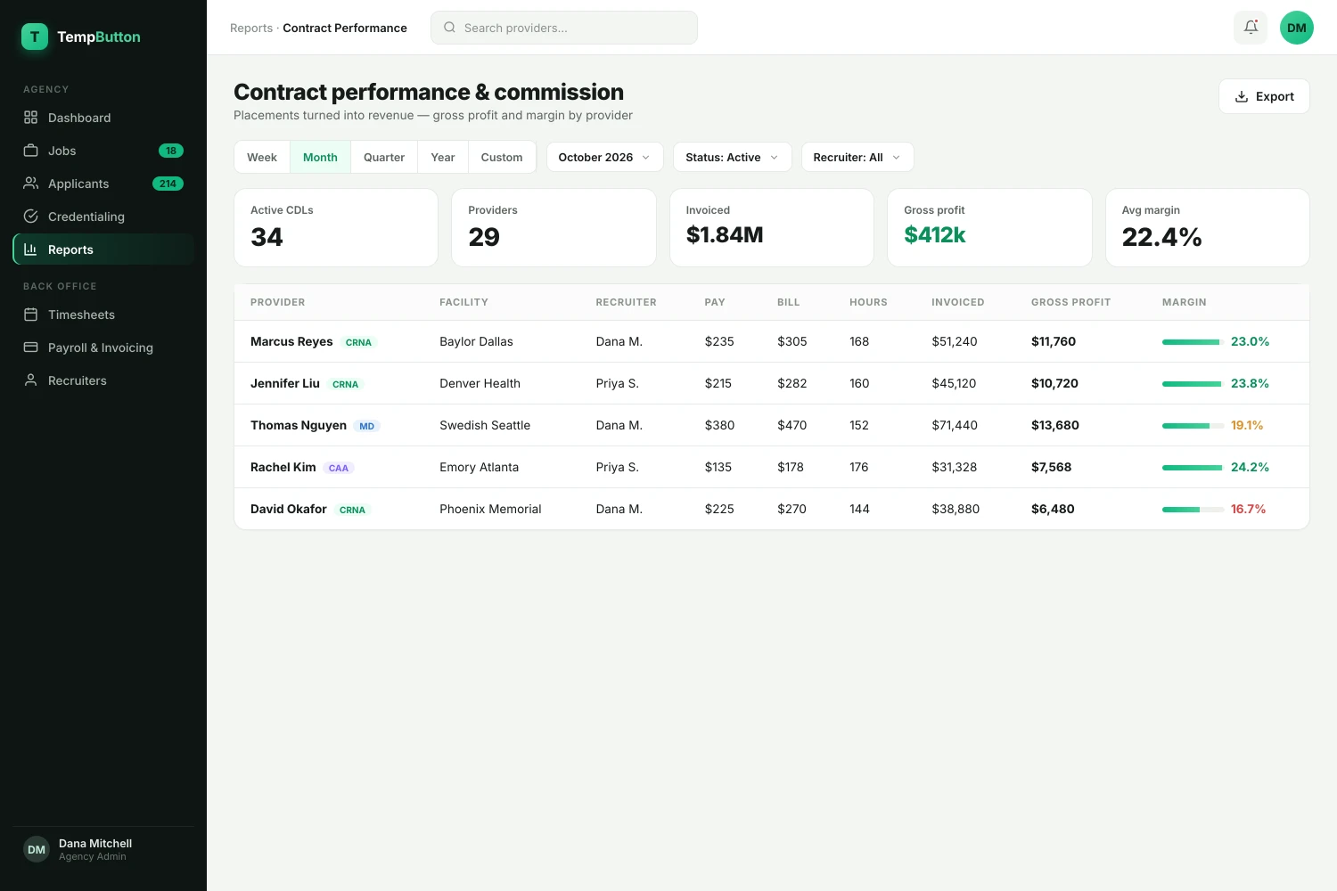This screenshot has height=891, width=1337.
Task: Click the Gross profit $412k card
Action: pyautogui.click(x=989, y=227)
